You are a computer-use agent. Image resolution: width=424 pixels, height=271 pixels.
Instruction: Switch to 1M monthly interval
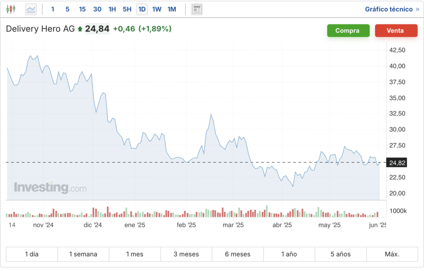click(172, 9)
